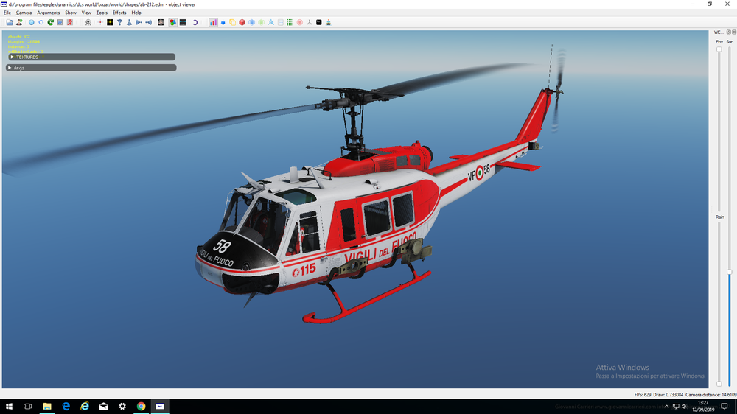Click the Draw: 0.733084 status text
The height and width of the screenshot is (414, 737).
[668, 395]
